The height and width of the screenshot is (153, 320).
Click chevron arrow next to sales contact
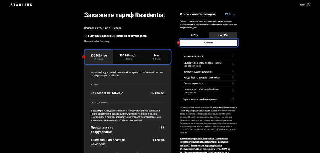233,64
